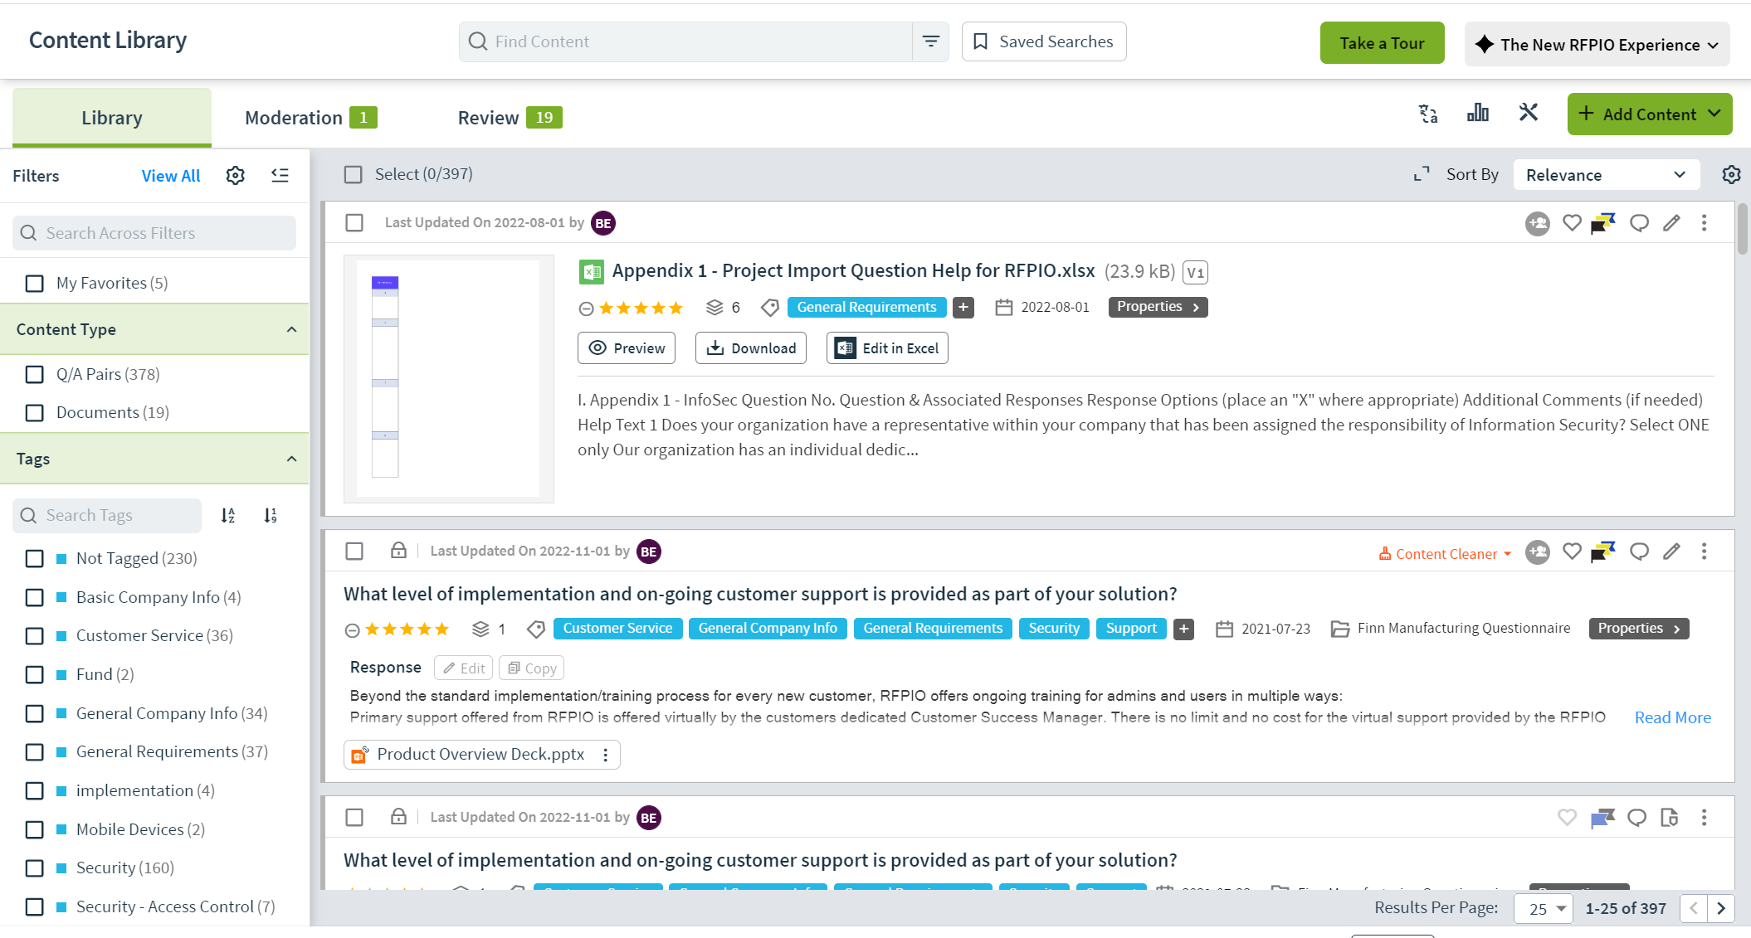The height and width of the screenshot is (938, 1751).
Task: Copy the response text
Action: click(531, 668)
